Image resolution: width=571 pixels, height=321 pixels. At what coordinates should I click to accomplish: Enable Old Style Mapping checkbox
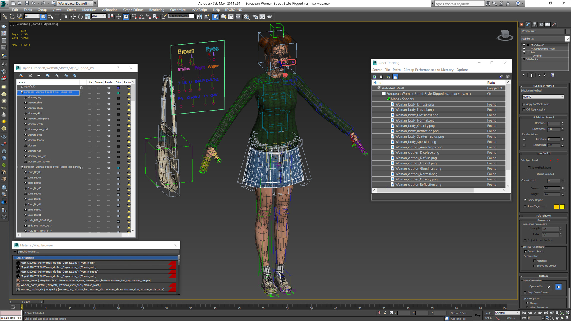pos(524,110)
